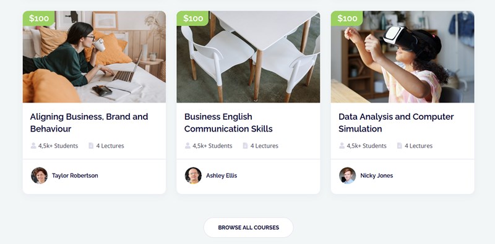Viewport: 495px width, 244px height.
Task: Open the Aligning Business, Brand and Behaviour title
Action: [89, 123]
